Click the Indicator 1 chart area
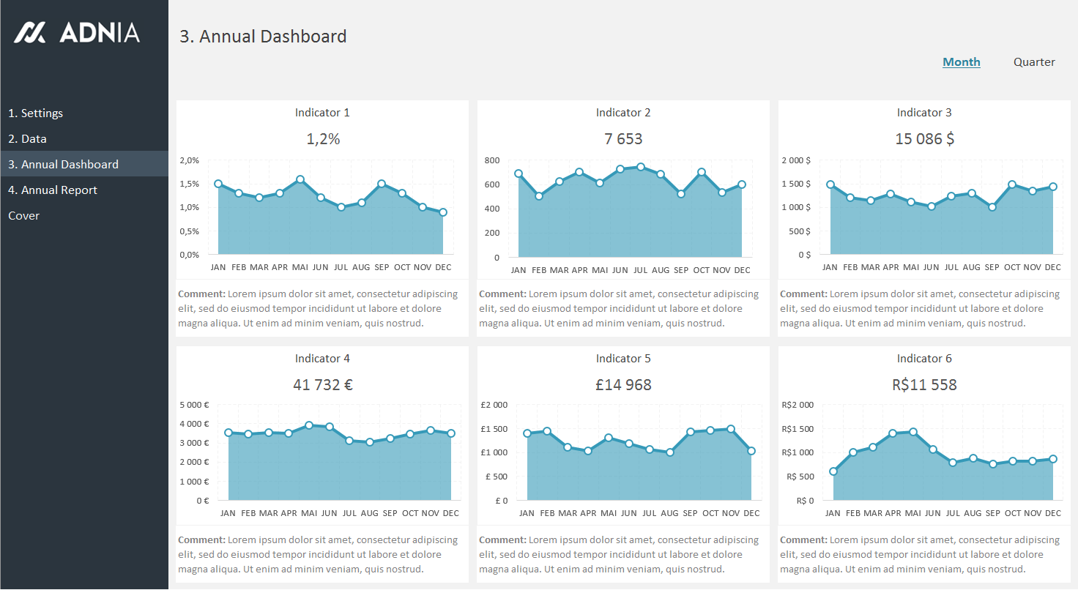Screen dimensions: 1078x590 pyautogui.click(x=330, y=220)
